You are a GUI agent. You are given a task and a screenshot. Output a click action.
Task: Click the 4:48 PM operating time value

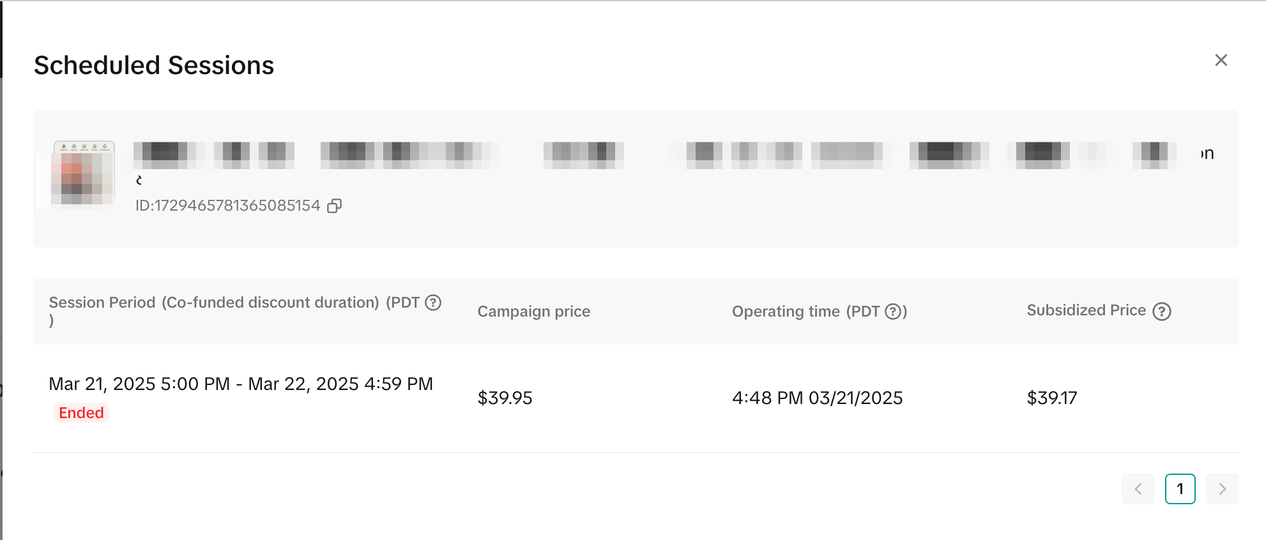(817, 398)
